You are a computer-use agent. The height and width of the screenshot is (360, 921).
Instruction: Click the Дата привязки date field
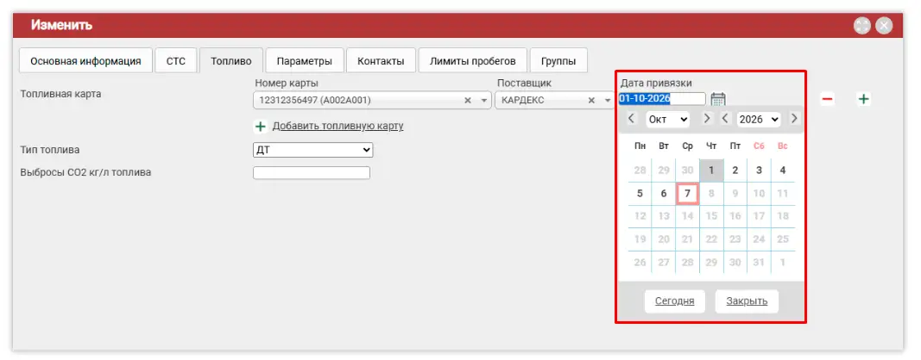(x=662, y=99)
